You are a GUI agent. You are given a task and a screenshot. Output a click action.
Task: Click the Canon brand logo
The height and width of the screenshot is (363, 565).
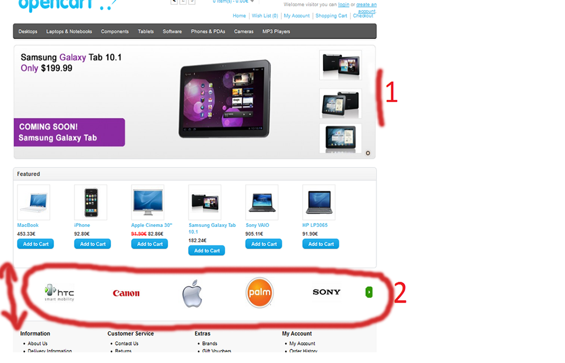[126, 293]
